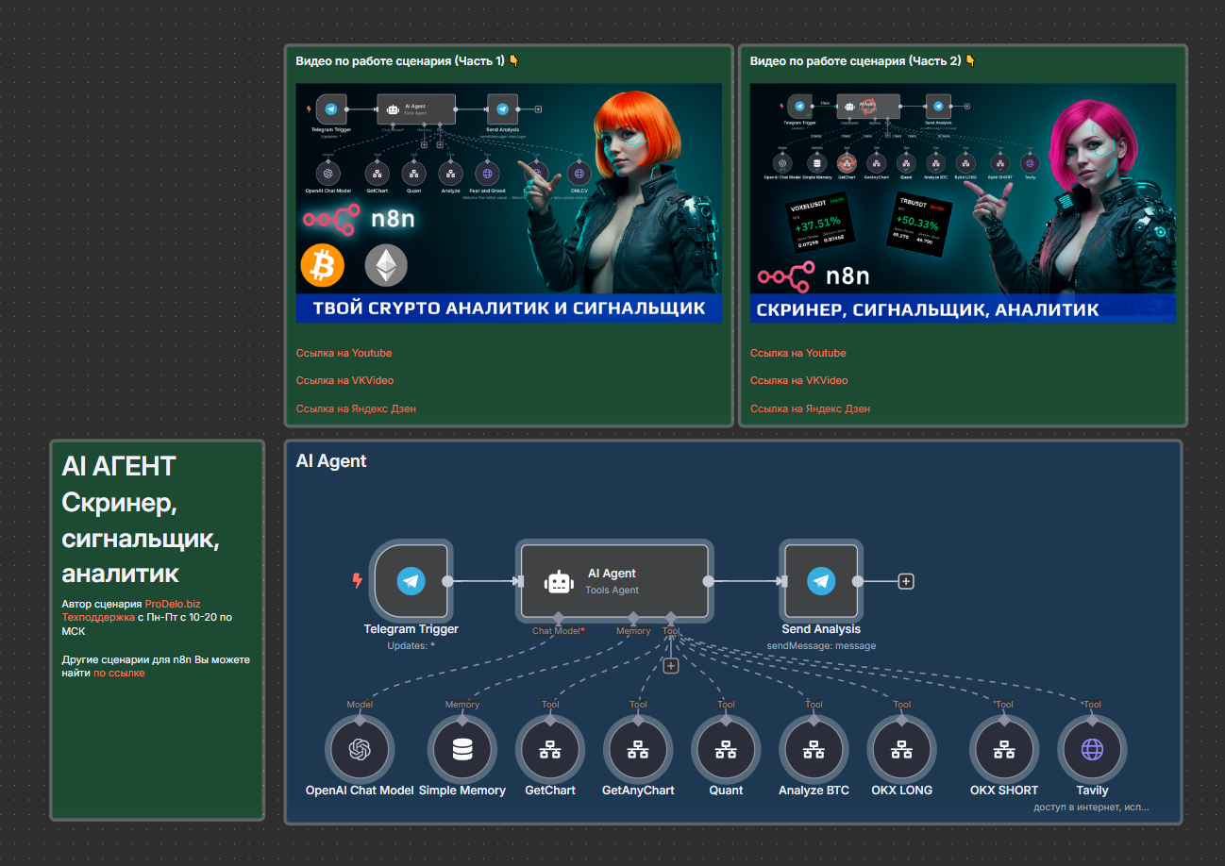
Task: Select the Analyze BTC tool node
Action: pos(814,749)
